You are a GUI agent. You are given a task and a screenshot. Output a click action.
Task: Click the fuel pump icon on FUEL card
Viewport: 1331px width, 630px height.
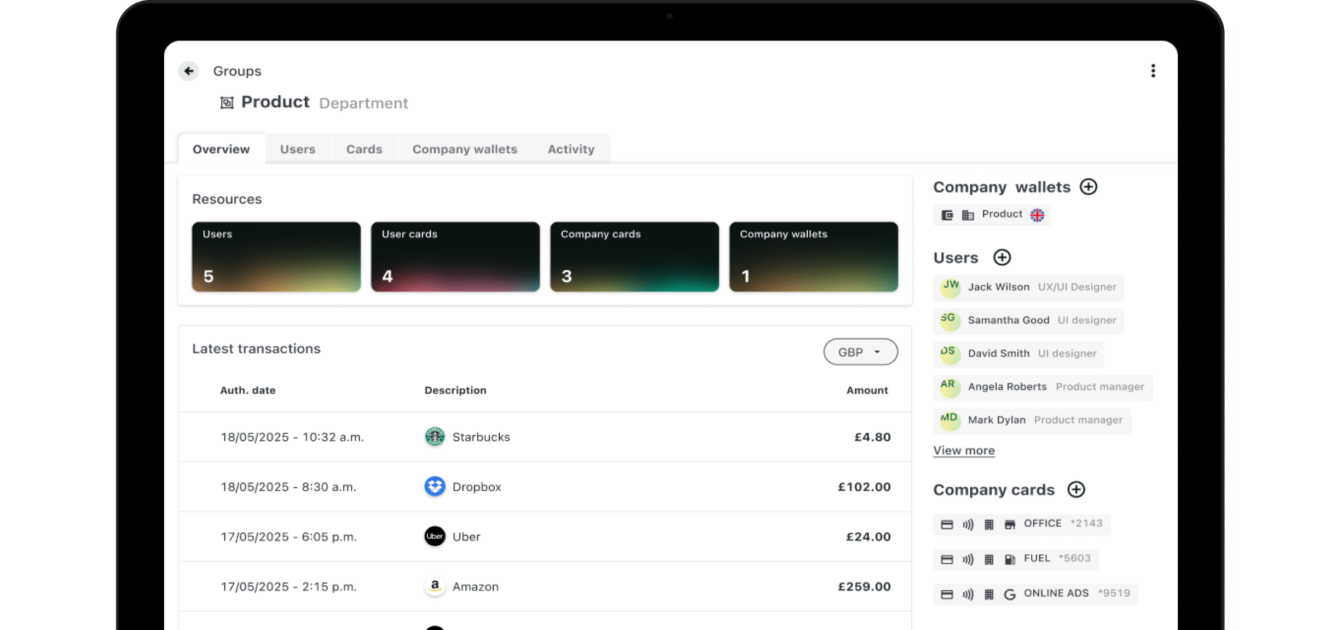point(1010,559)
